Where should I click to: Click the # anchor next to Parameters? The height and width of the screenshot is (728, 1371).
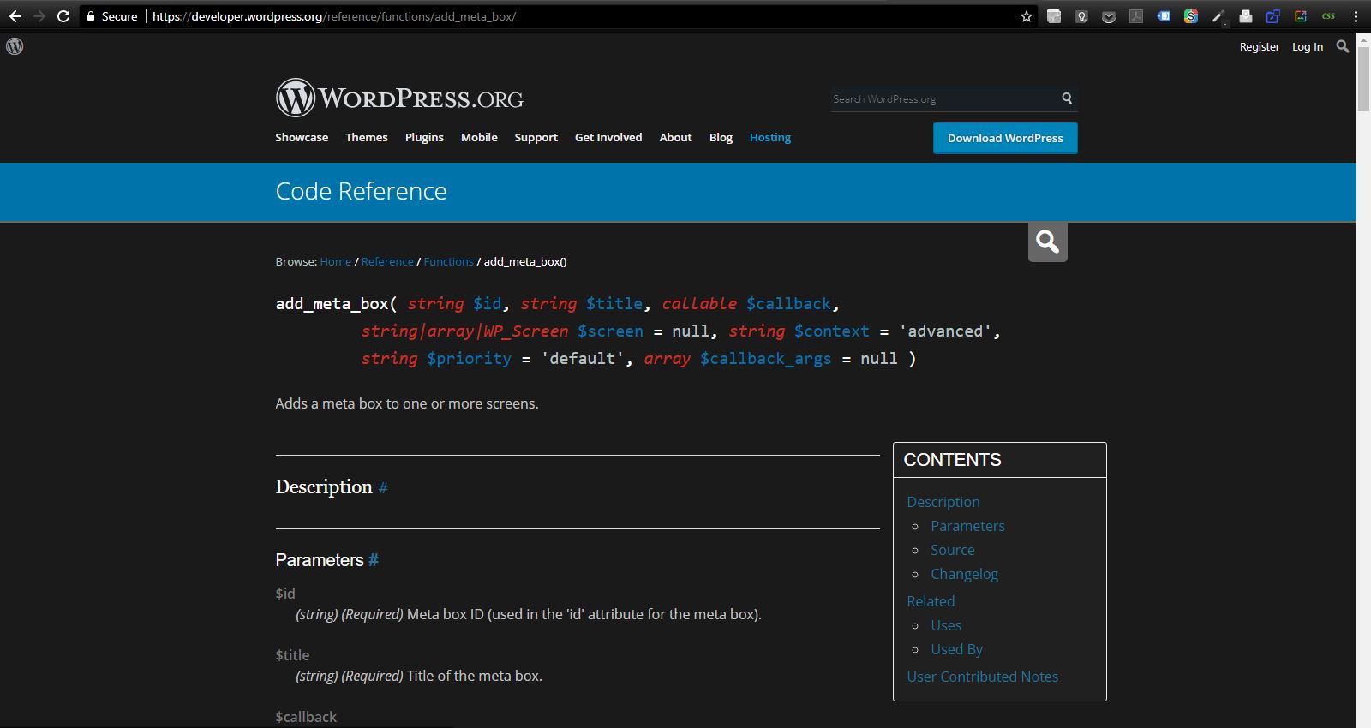coord(374,560)
